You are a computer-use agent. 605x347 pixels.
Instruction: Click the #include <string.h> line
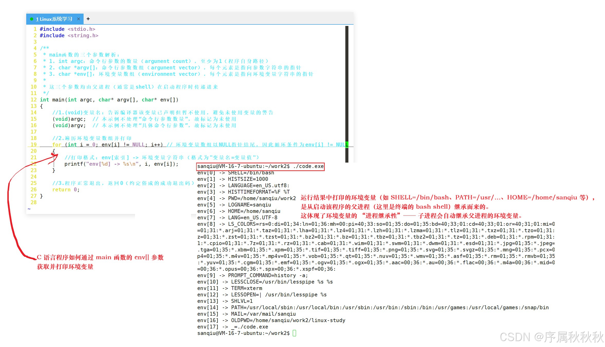[69, 35]
